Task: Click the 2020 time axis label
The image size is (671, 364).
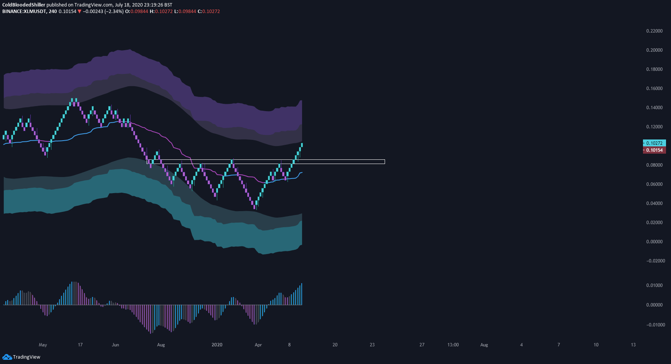Action: (x=217, y=345)
